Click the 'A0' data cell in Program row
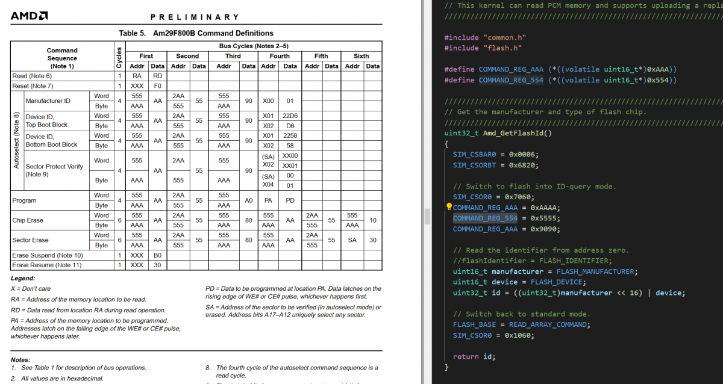Viewport: 723px width, 384px height. [x=248, y=200]
